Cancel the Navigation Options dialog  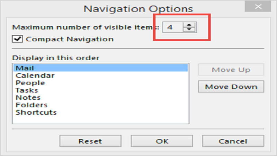coord(233,141)
